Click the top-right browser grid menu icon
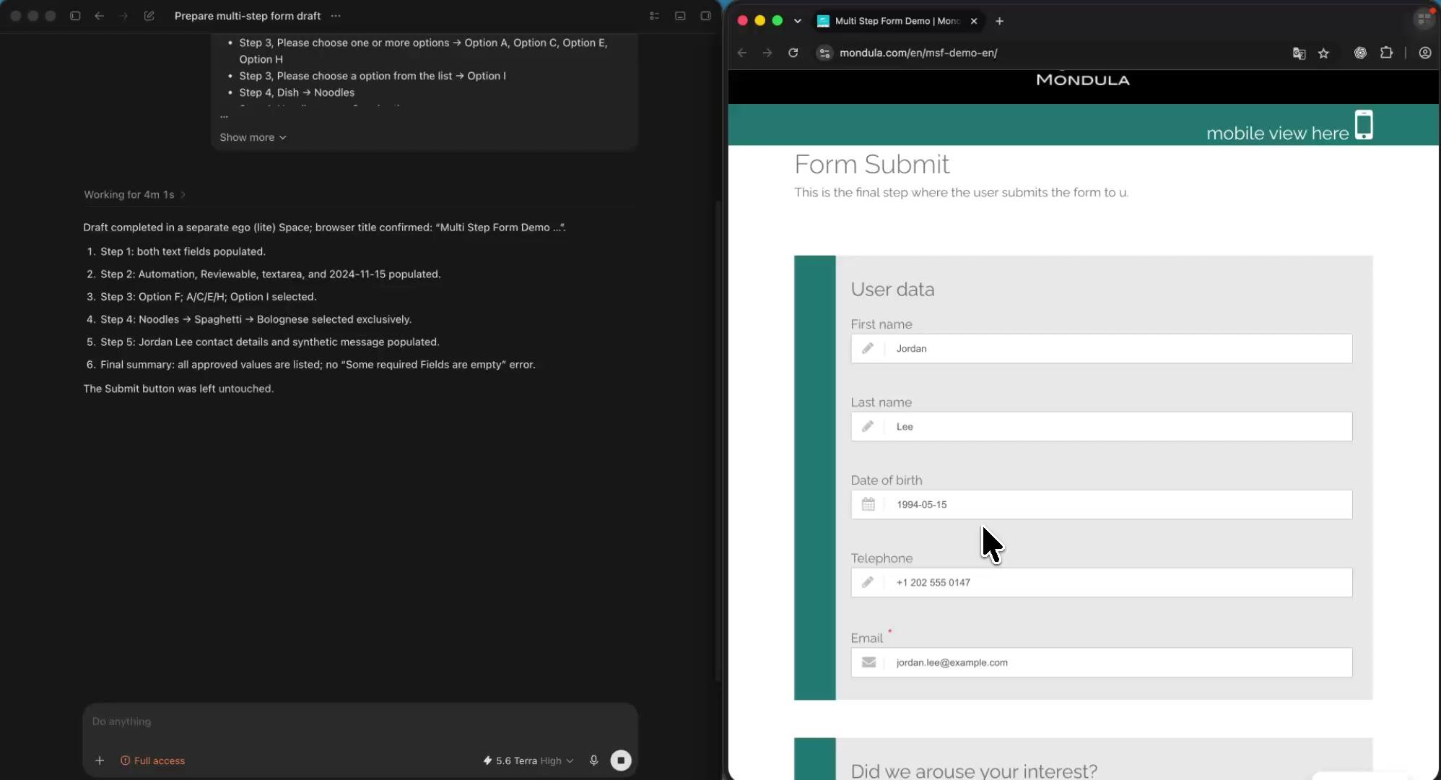The height and width of the screenshot is (780, 1441). 1424,19
